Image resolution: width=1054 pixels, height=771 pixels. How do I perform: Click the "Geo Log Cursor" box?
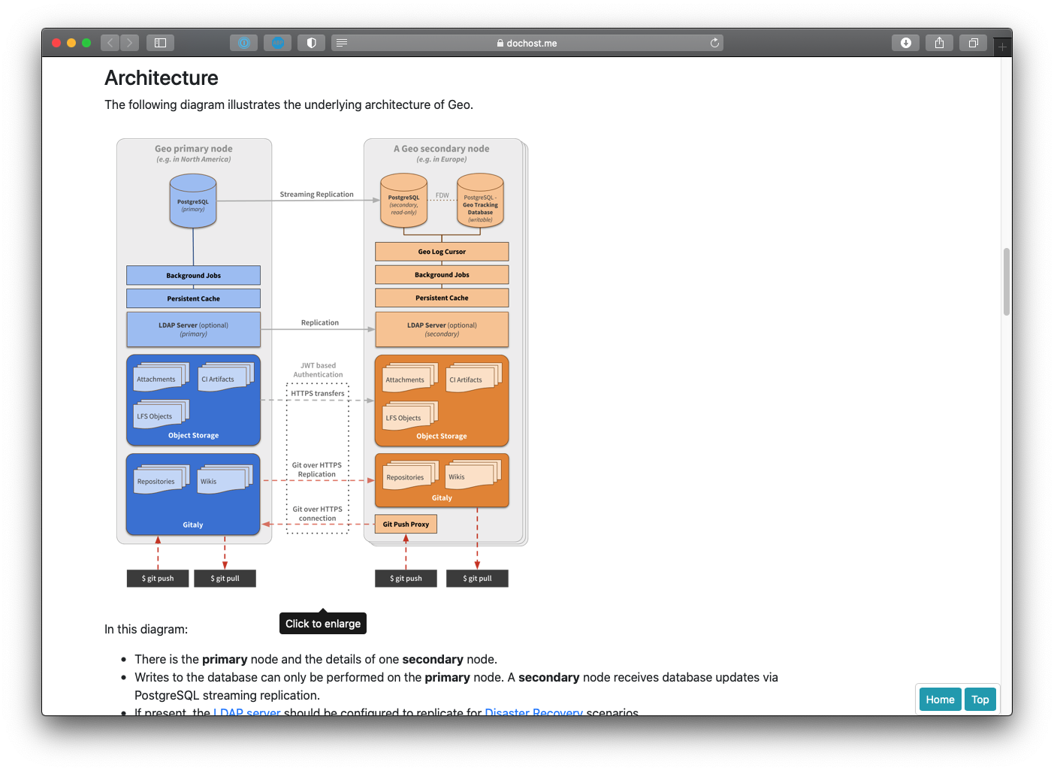pos(442,252)
